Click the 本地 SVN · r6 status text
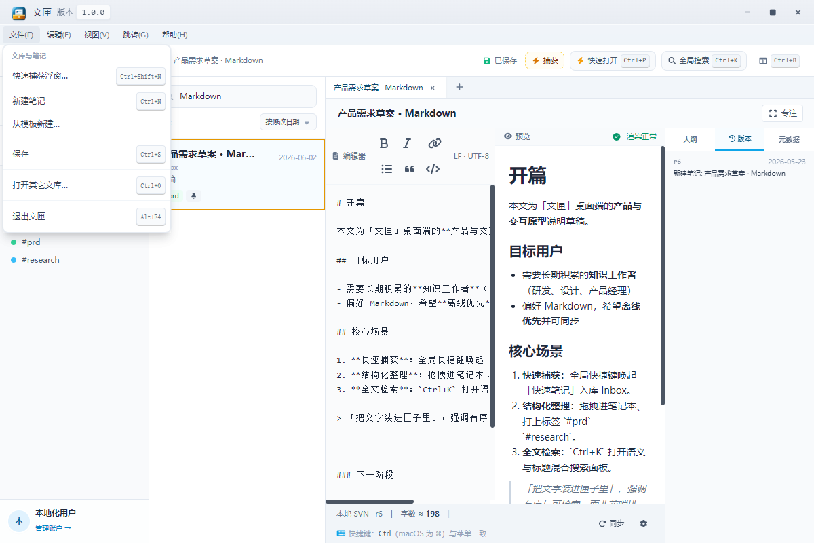The height and width of the screenshot is (543, 814). coord(360,514)
